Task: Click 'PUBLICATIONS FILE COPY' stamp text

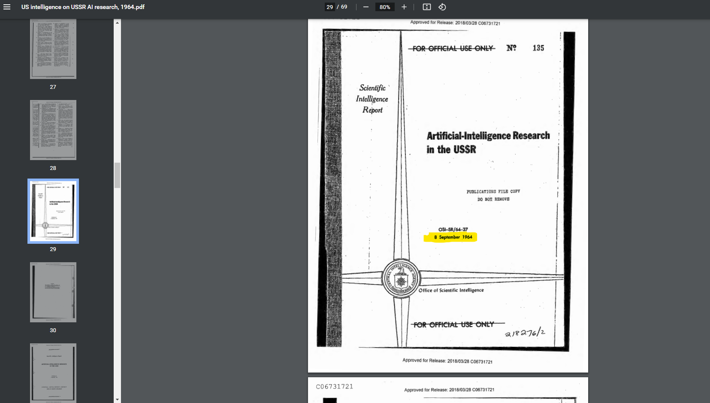Action: (x=493, y=191)
